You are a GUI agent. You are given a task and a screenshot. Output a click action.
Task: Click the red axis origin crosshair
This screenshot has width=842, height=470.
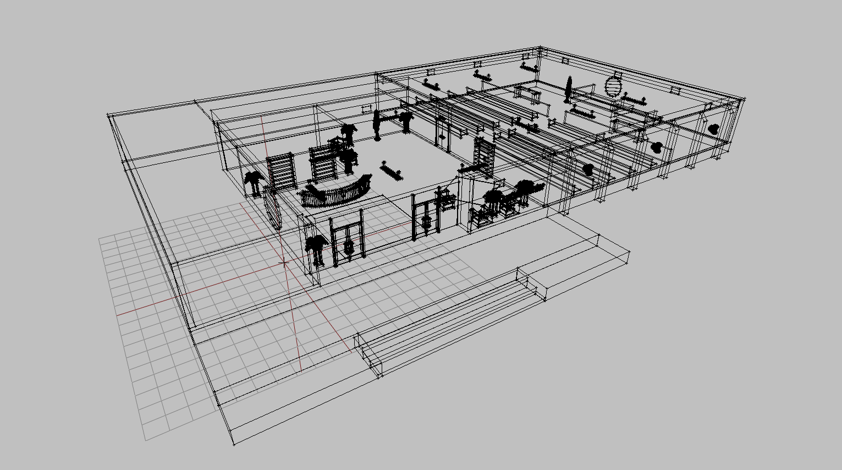[x=284, y=264]
